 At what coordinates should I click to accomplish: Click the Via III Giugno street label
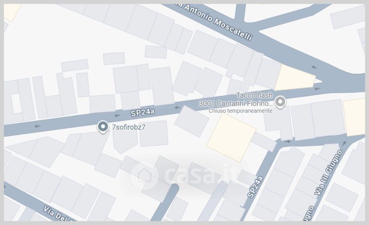(x=328, y=173)
